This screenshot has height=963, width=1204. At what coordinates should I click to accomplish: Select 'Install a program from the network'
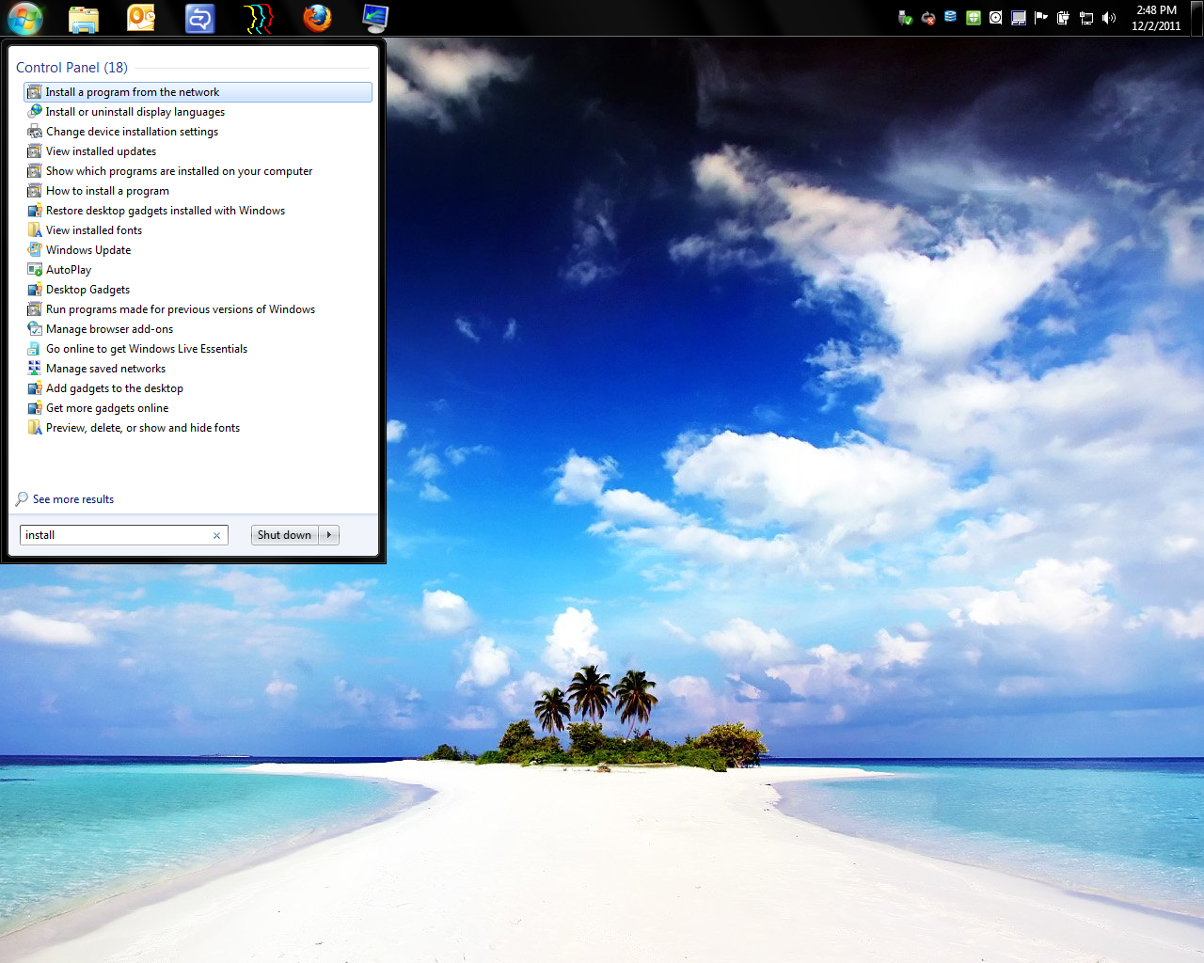click(x=132, y=92)
